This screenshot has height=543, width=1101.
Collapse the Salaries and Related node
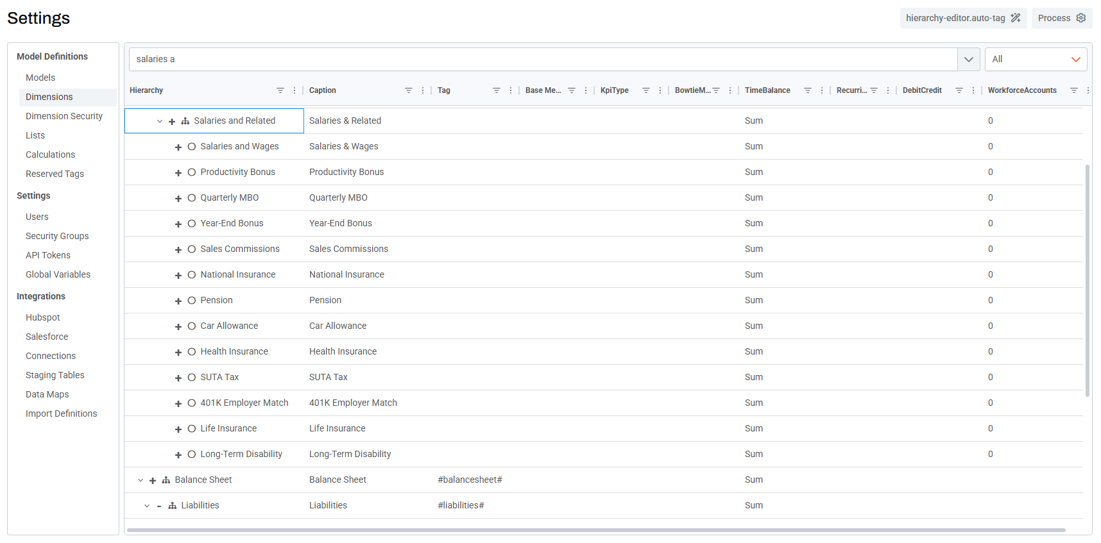[x=160, y=121]
